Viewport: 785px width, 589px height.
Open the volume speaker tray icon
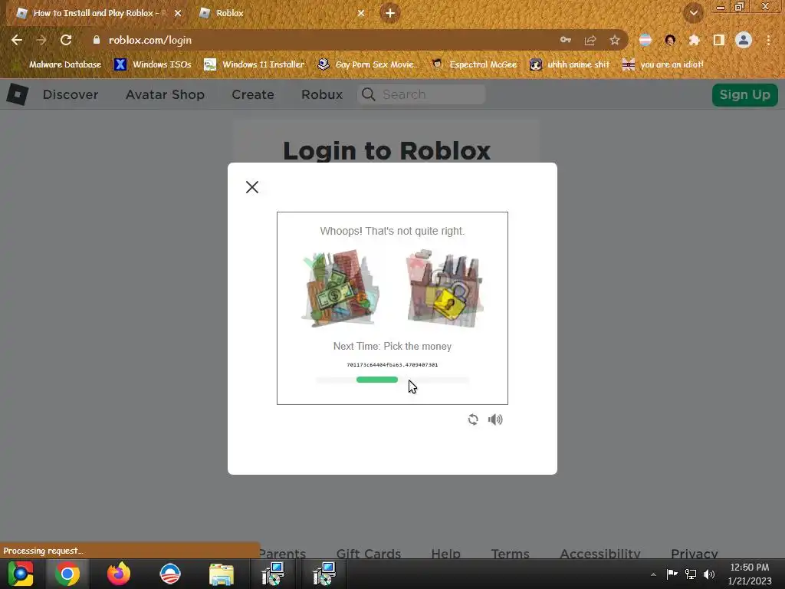click(709, 574)
